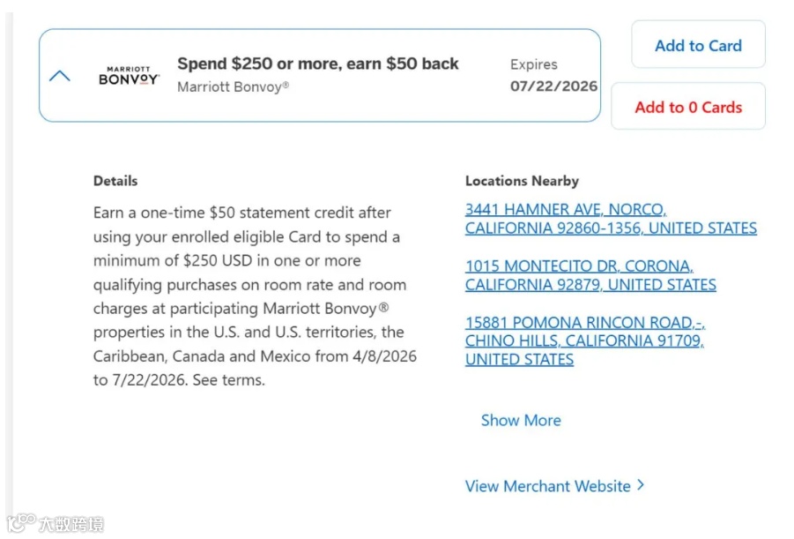Image resolution: width=794 pixels, height=539 pixels.
Task: Open the 3441 Hamner Ave, Norco address
Action: pyautogui.click(x=611, y=219)
